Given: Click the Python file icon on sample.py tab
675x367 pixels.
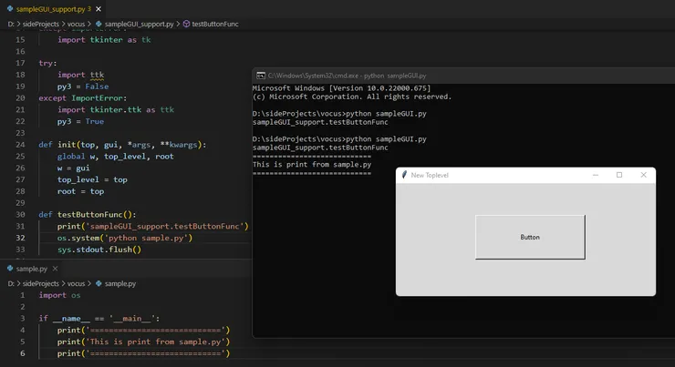Looking at the screenshot, I should point(10,269).
